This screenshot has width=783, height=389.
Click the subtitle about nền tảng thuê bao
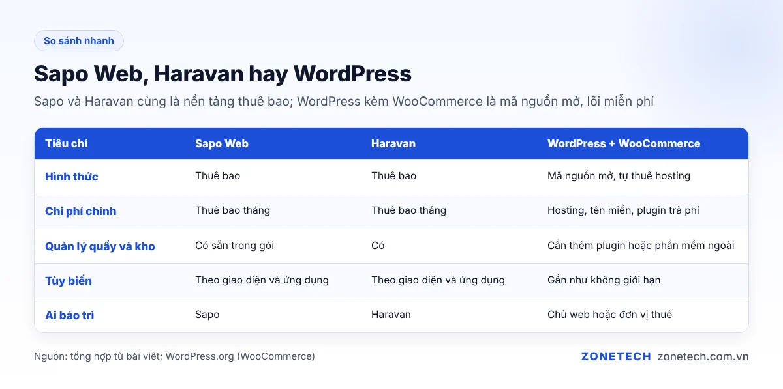[x=344, y=102]
